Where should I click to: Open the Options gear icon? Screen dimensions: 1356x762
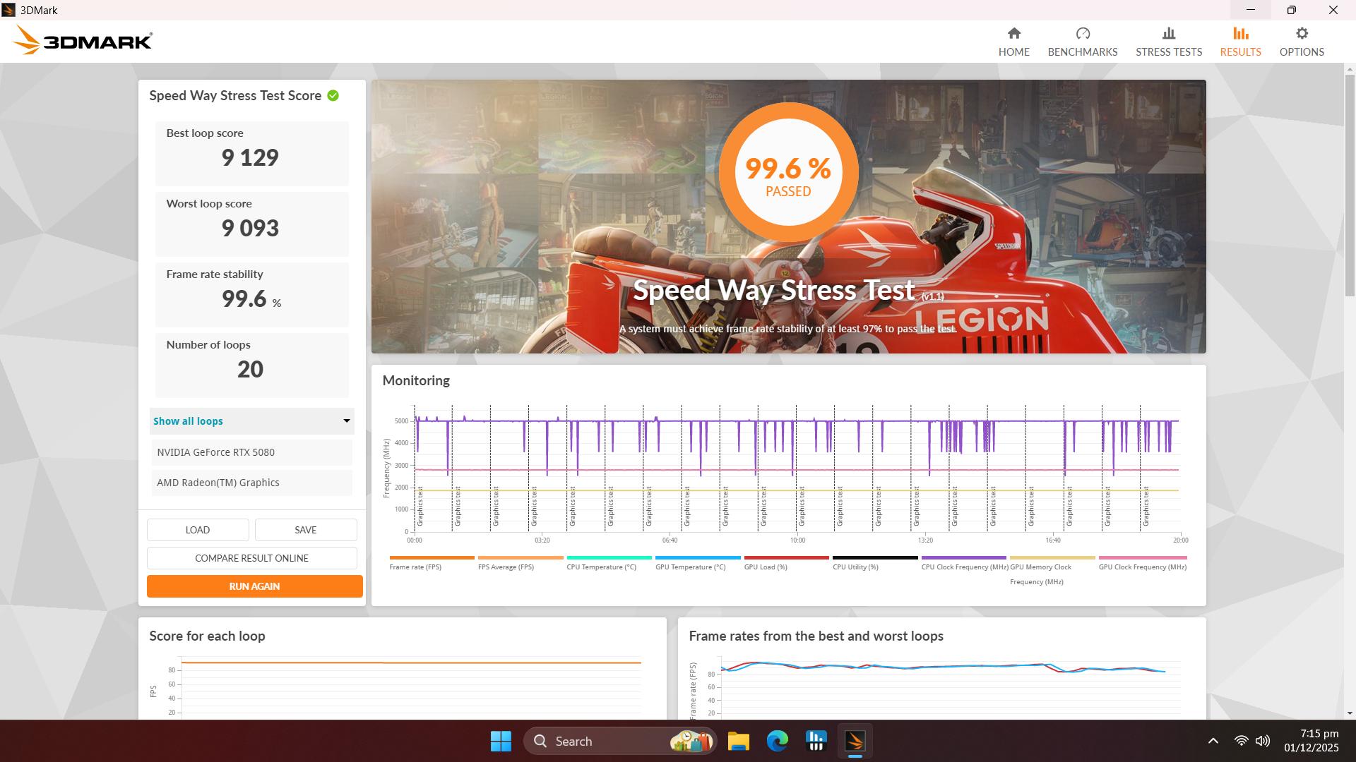1302,33
